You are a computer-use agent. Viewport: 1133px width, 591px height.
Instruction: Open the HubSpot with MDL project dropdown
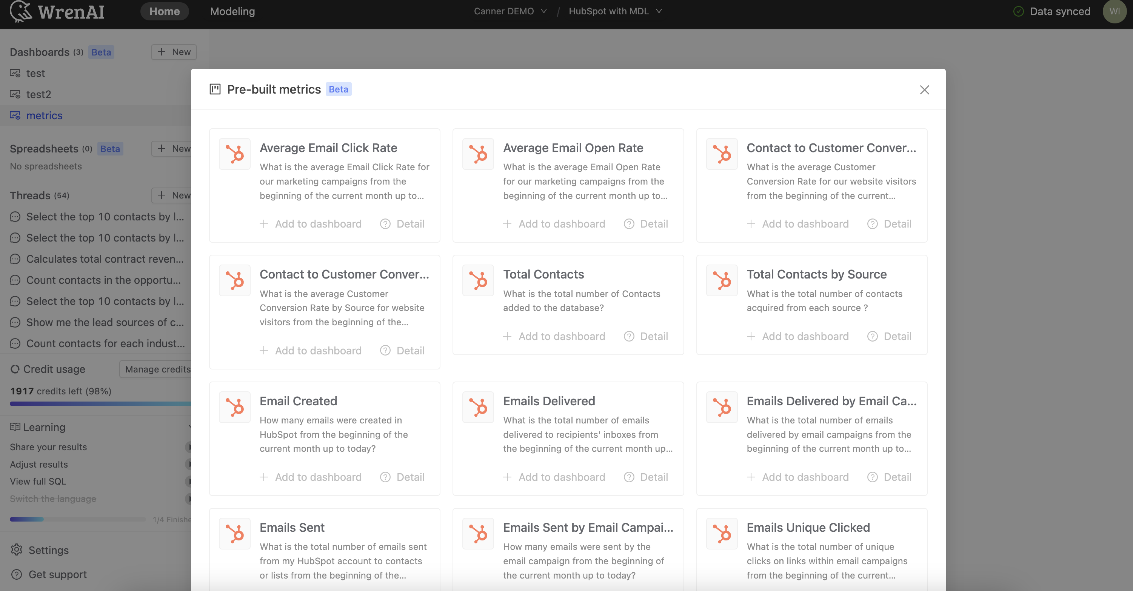click(x=615, y=11)
